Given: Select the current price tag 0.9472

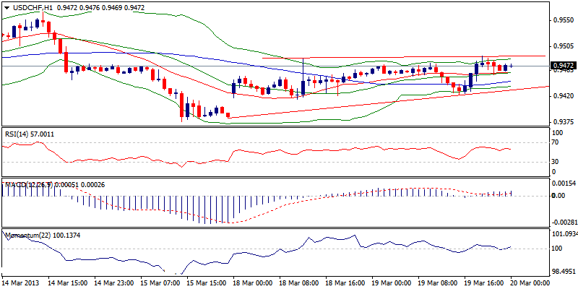Looking at the screenshot, I should [562, 66].
